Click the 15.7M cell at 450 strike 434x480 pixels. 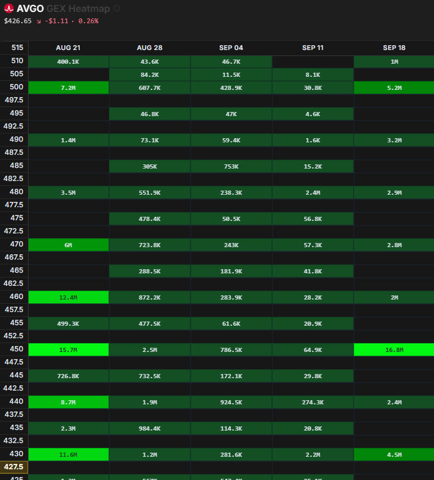coord(68,350)
